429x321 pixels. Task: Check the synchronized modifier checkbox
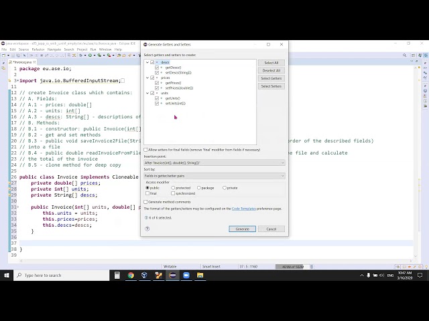tap(173, 193)
